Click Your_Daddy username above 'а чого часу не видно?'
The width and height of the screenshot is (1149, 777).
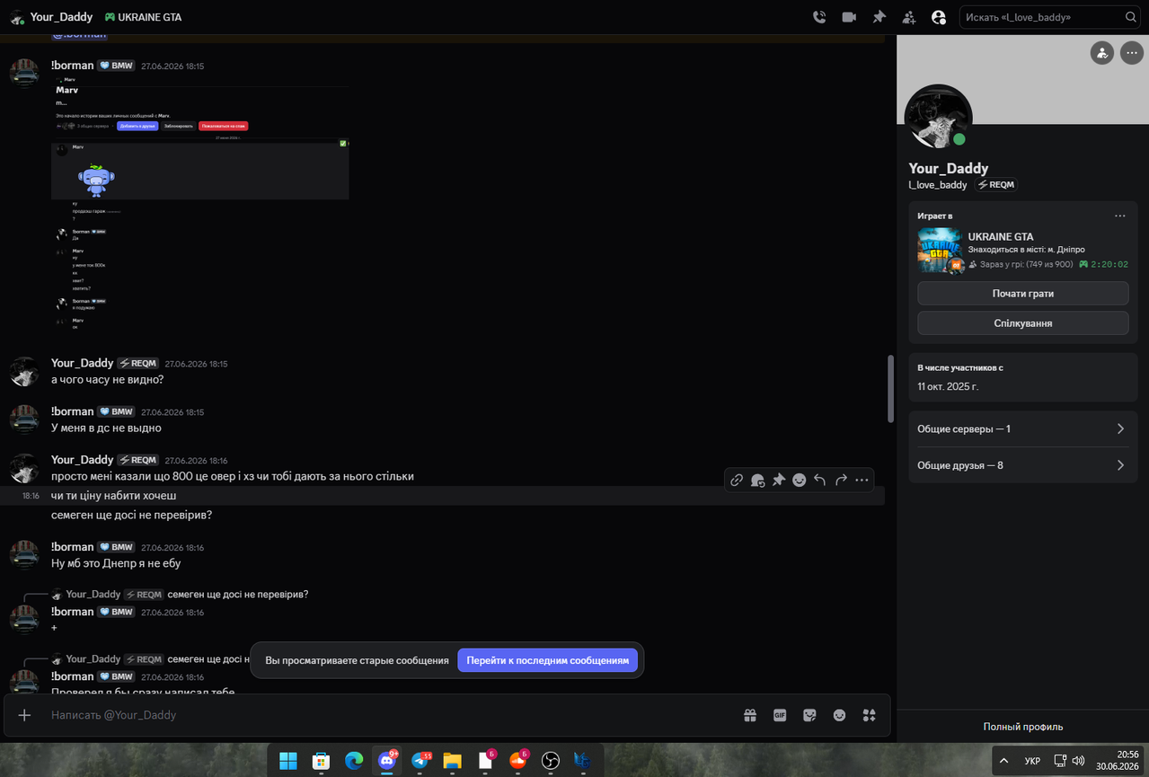pyautogui.click(x=83, y=363)
